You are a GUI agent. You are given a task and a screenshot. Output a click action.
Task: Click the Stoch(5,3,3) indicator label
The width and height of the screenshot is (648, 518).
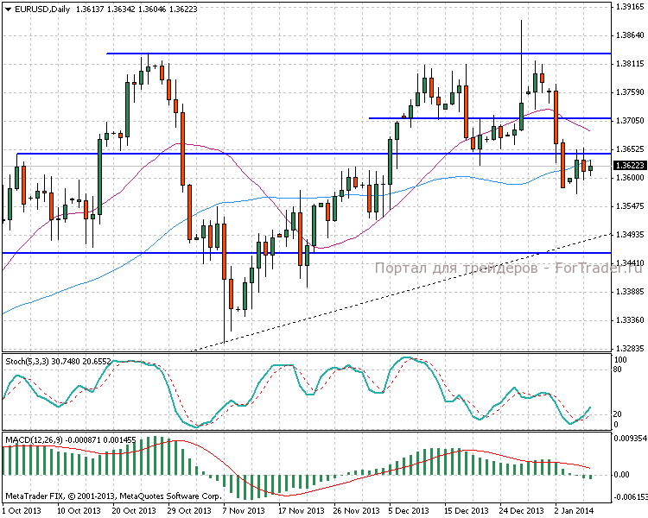[x=28, y=362]
